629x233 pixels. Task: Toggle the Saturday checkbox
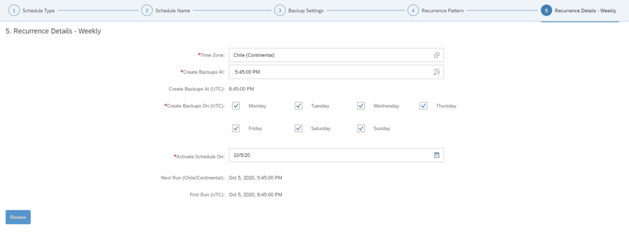click(299, 128)
